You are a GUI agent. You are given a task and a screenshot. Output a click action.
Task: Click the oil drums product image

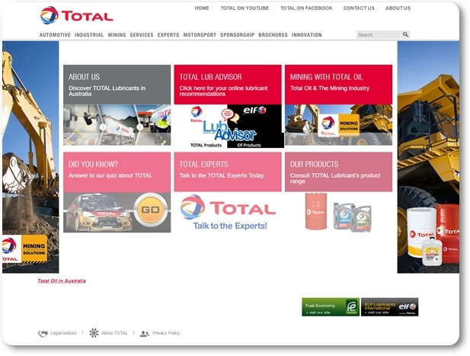[338, 213]
